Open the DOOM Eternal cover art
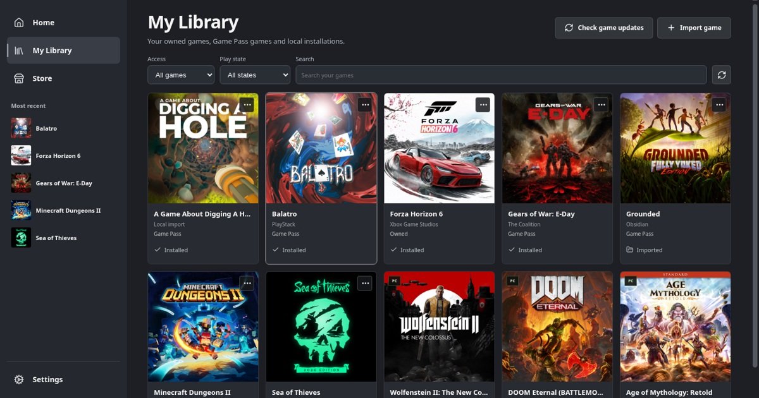This screenshot has height=398, width=759. (x=557, y=327)
